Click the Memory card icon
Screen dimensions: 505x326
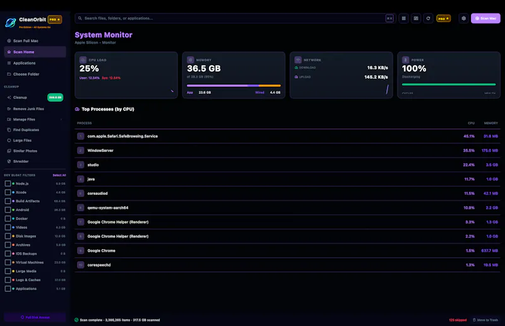191,60
